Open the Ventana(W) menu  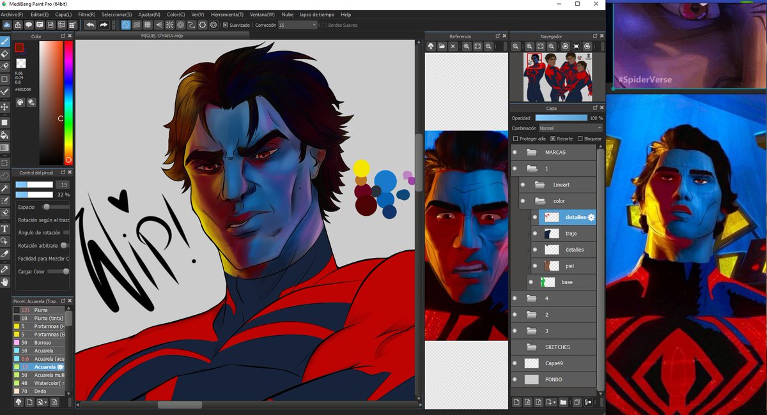(262, 14)
